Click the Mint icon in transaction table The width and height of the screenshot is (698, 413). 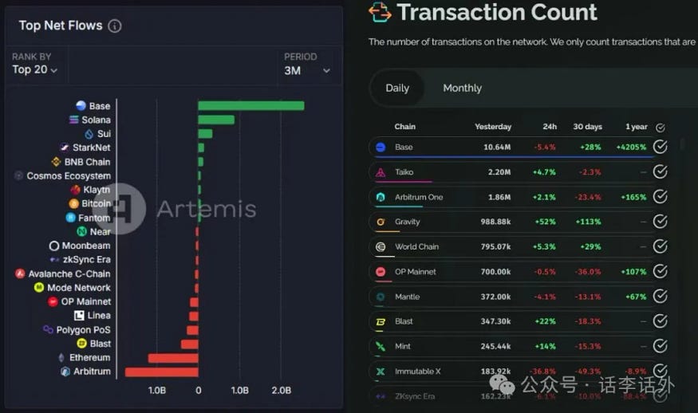point(381,346)
